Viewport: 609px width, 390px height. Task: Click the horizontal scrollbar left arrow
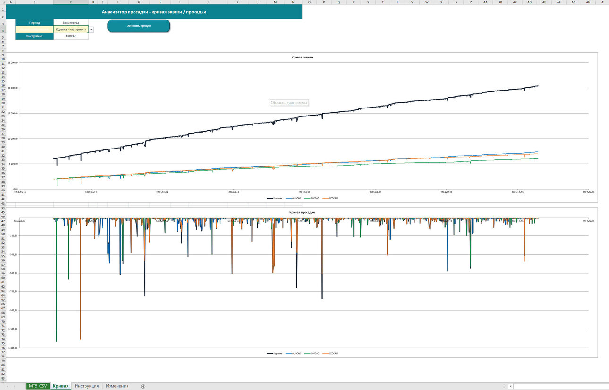coord(511,386)
